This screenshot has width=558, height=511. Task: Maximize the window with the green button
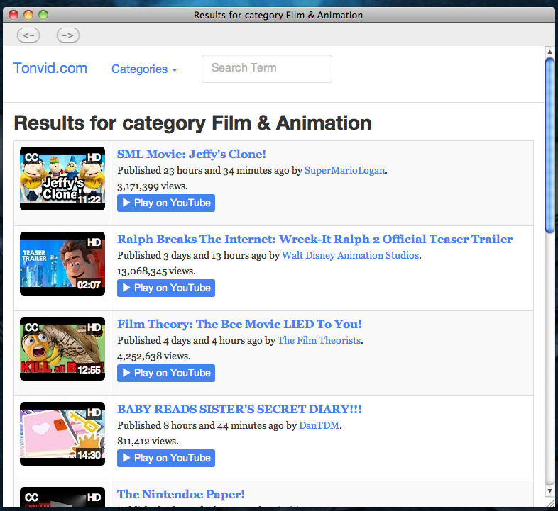tap(43, 15)
